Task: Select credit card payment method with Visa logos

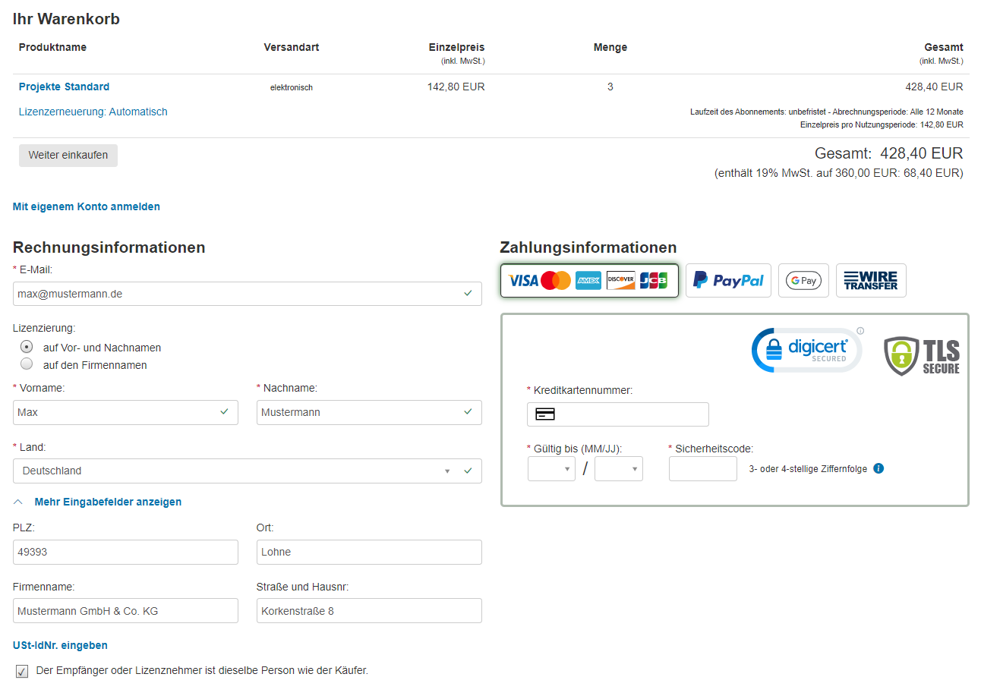Action: click(589, 281)
